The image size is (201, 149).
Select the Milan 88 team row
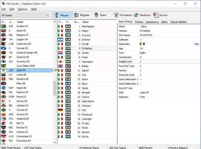click(27, 84)
